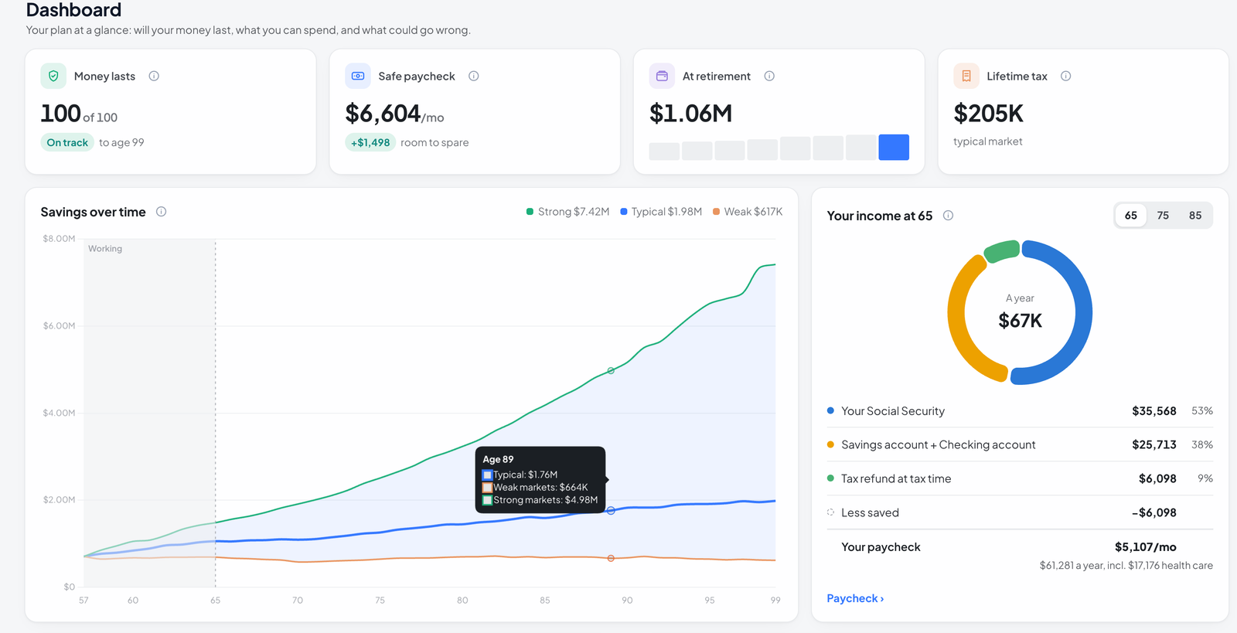Click the dashed circle icon beside Less saved
Viewport: 1237px width, 633px height.
pos(830,512)
